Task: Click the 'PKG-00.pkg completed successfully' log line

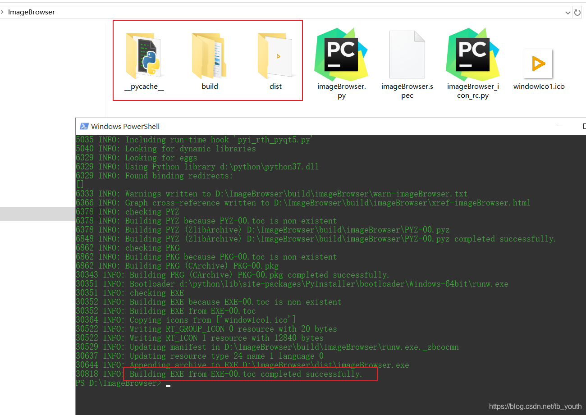Action: coord(233,275)
